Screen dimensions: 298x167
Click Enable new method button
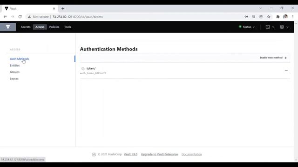273,58
